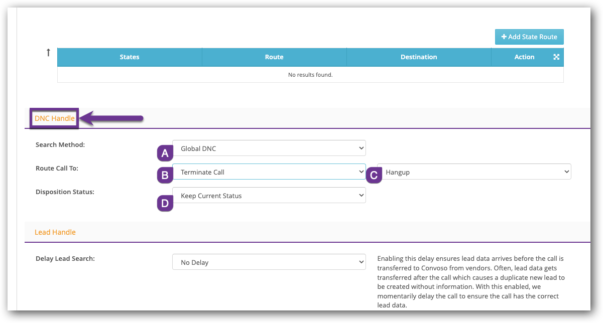This screenshot has width=603, height=323.
Task: Click the purple D marker badge
Action: [165, 203]
